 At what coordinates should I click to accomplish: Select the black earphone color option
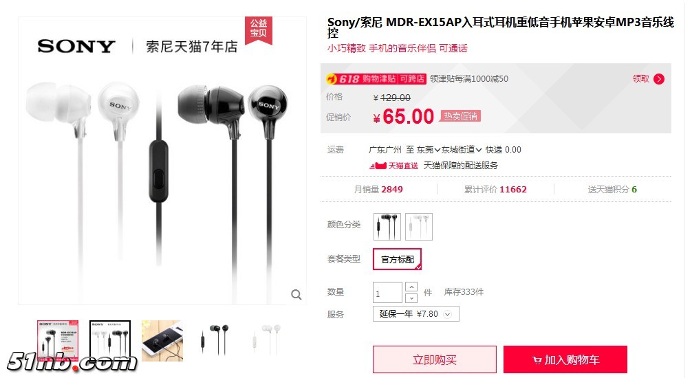pyautogui.click(x=387, y=227)
